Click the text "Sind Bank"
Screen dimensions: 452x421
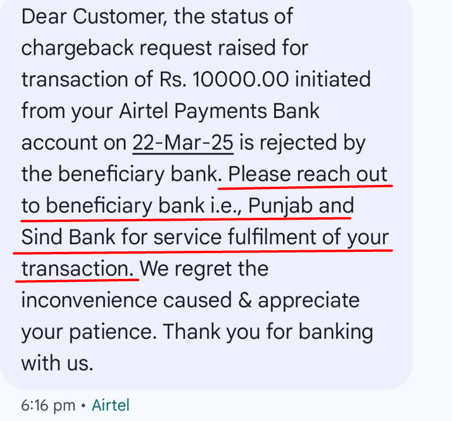click(68, 237)
